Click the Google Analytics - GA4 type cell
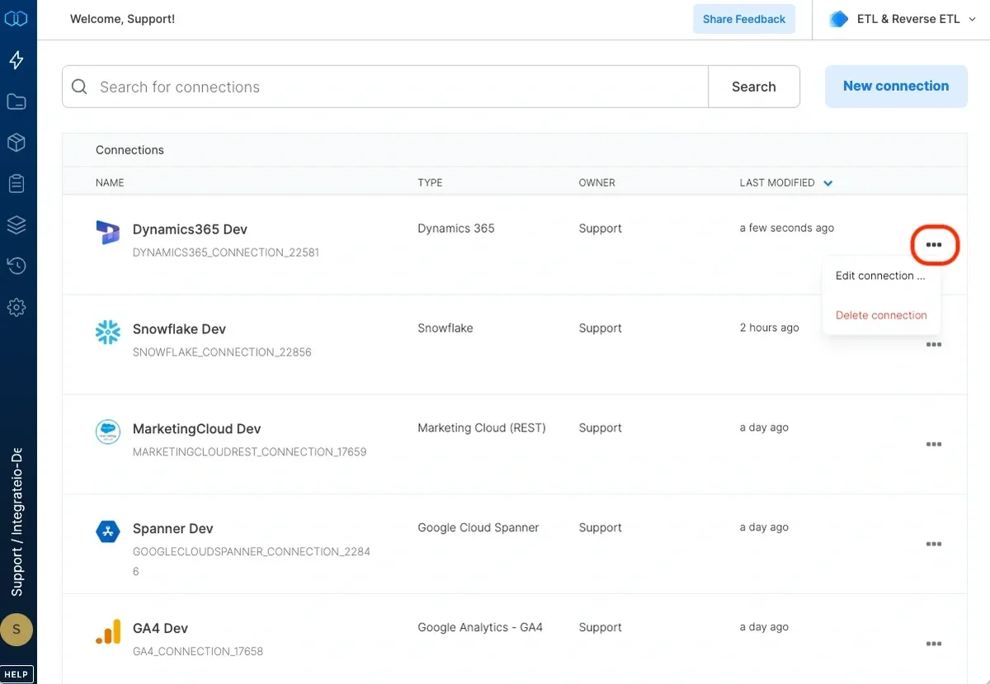Screen dimensions: 990x684 tap(480, 627)
